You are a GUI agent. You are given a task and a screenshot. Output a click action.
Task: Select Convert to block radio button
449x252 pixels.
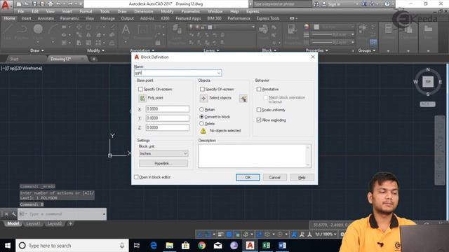pos(201,117)
